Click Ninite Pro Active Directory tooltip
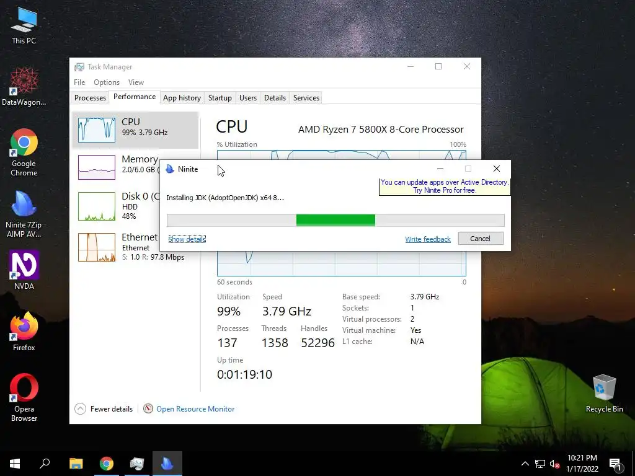The width and height of the screenshot is (635, 476). (444, 186)
